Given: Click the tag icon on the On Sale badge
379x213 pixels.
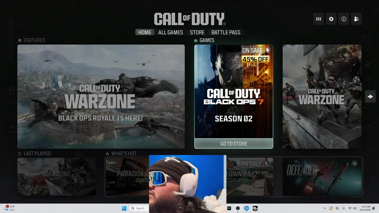Looking at the screenshot, I should (x=267, y=50).
